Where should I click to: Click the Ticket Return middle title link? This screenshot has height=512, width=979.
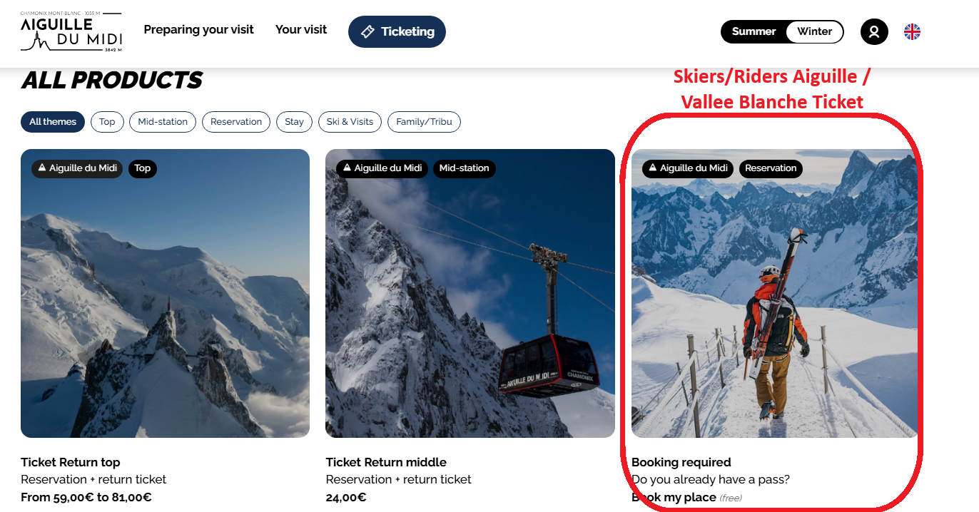pyautogui.click(x=386, y=462)
